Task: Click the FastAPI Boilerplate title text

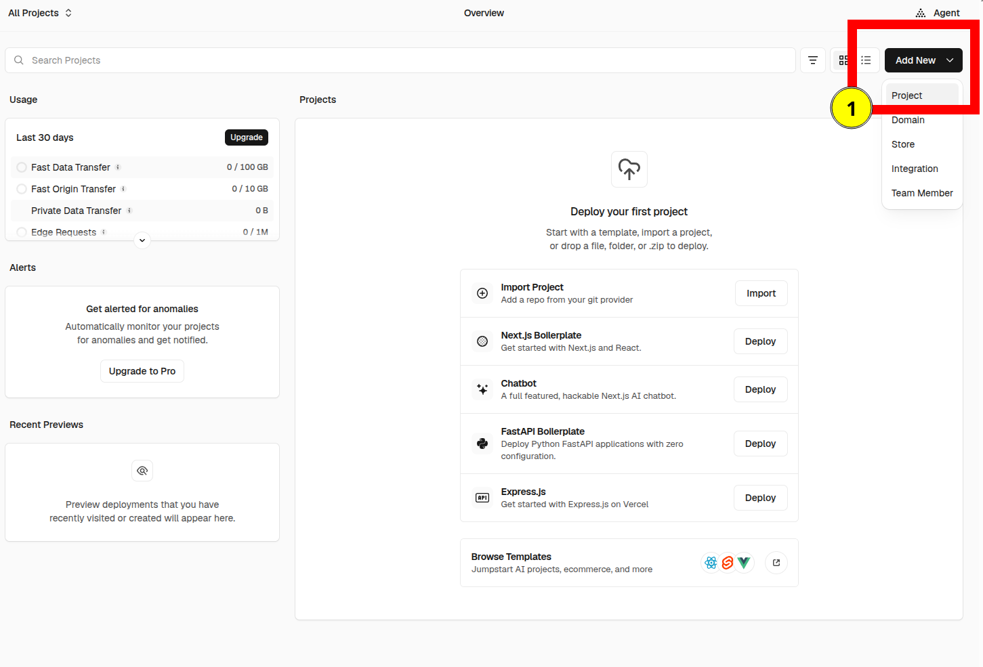Action: pyautogui.click(x=543, y=431)
